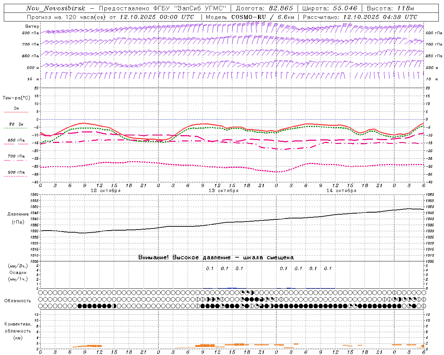Click the '2м' temperature legend entry

pyautogui.click(x=16, y=109)
